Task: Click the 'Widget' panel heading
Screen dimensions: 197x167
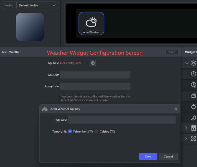Action: (190, 52)
